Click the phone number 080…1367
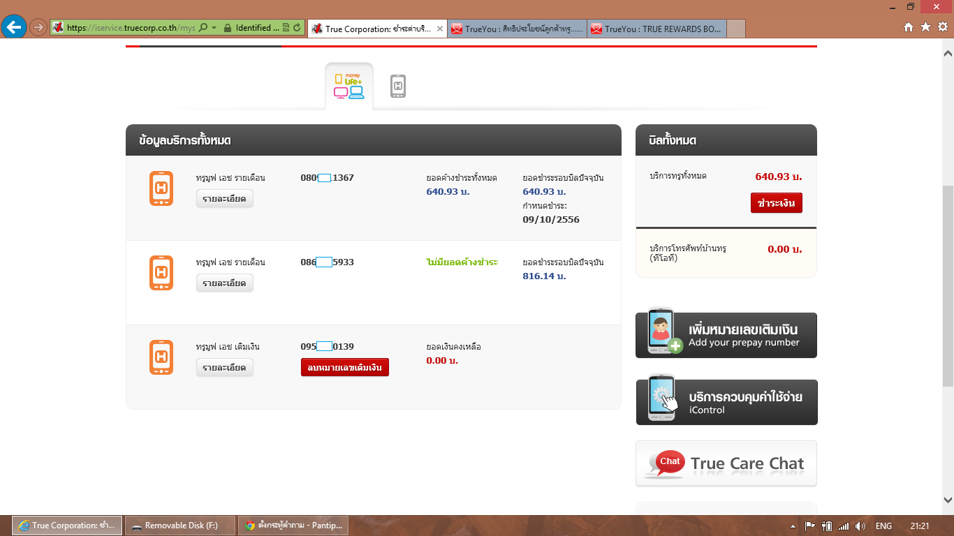Viewport: 954px width, 536px height. pyautogui.click(x=328, y=178)
